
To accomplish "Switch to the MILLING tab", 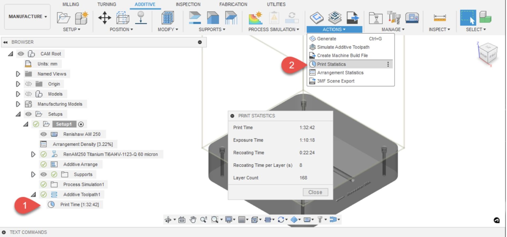I will click(x=71, y=4).
